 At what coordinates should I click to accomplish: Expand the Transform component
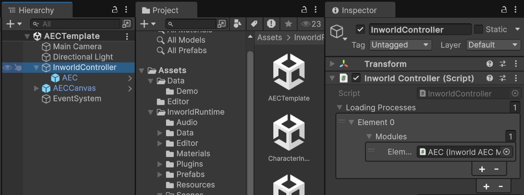tap(332, 64)
